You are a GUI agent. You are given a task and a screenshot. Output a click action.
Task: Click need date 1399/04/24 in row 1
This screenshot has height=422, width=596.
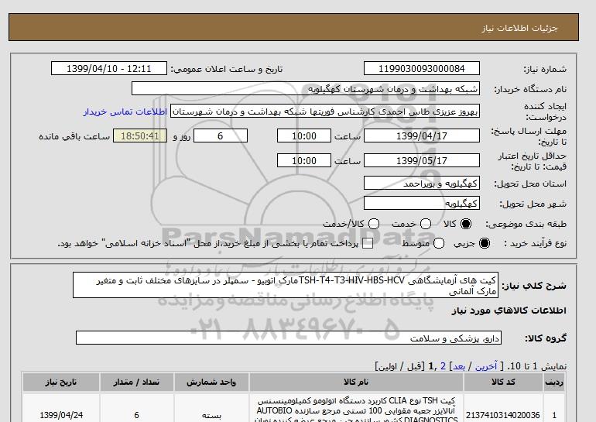pos(61,415)
